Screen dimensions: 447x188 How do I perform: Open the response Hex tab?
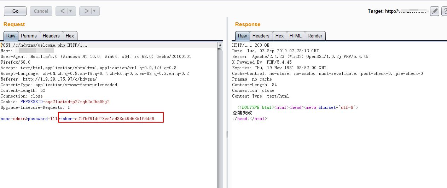pyautogui.click(x=279, y=36)
